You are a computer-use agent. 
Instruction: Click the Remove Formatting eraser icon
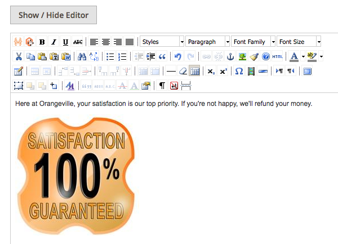pyautogui.click(x=183, y=71)
